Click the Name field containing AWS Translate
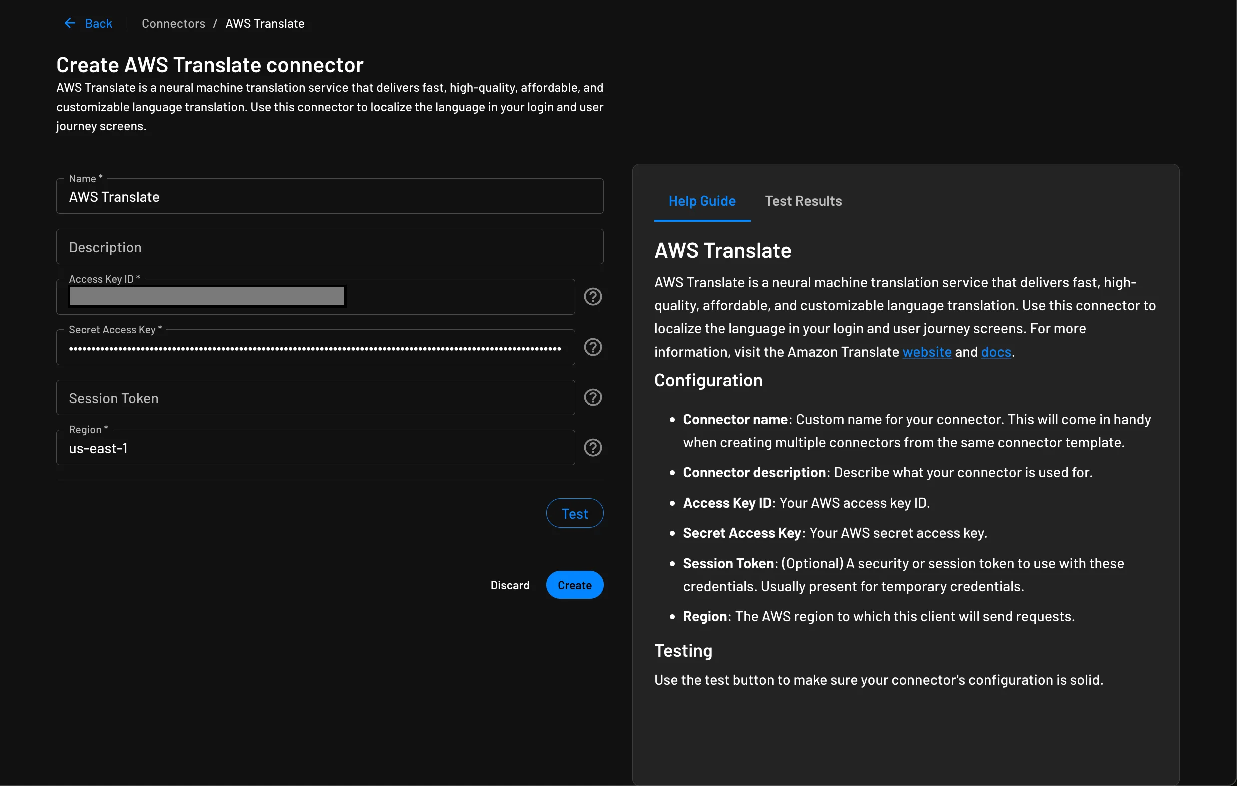Image resolution: width=1237 pixels, height=786 pixels. [329, 196]
